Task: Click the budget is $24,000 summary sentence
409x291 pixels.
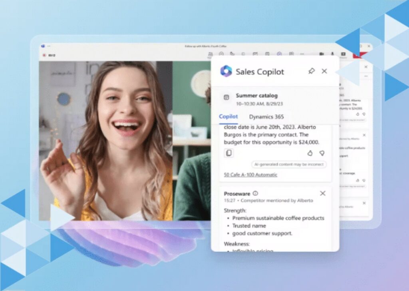Action: pyautogui.click(x=272, y=142)
